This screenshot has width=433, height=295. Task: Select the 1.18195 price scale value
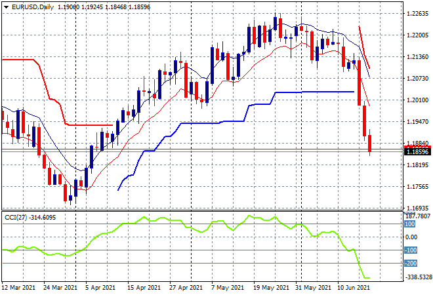click(x=417, y=165)
